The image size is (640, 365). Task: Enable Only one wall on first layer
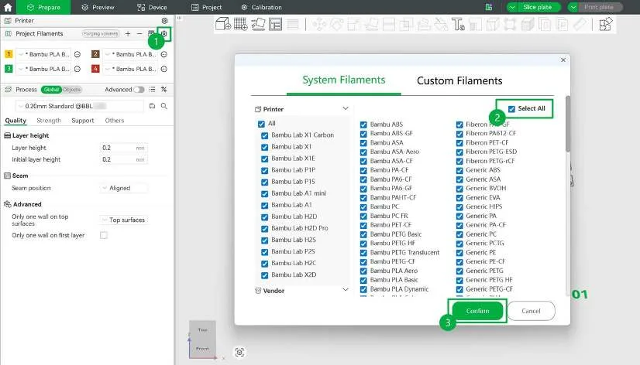coord(104,235)
